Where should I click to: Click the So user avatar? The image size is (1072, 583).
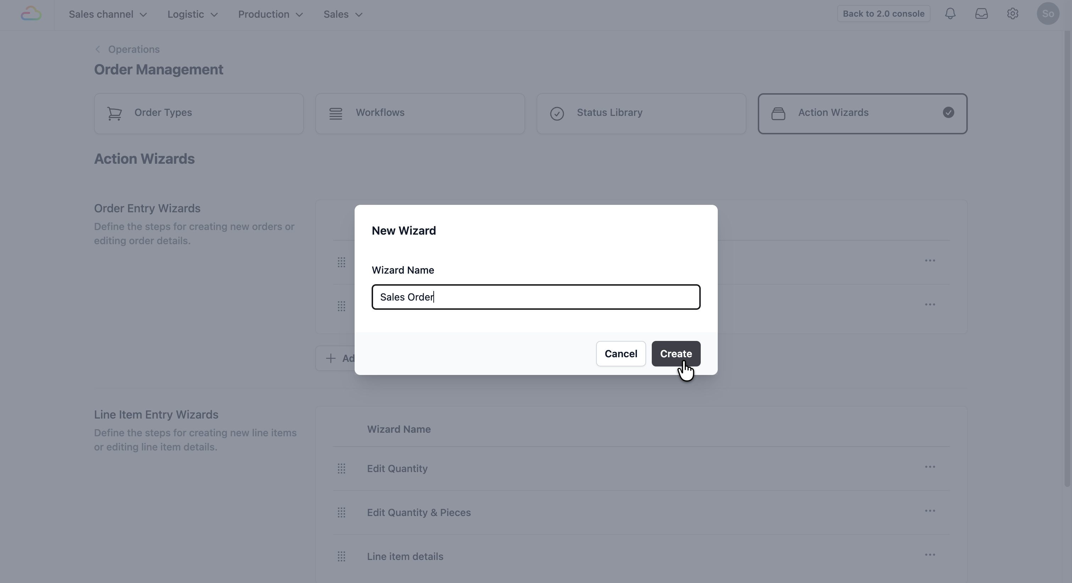pos(1048,14)
